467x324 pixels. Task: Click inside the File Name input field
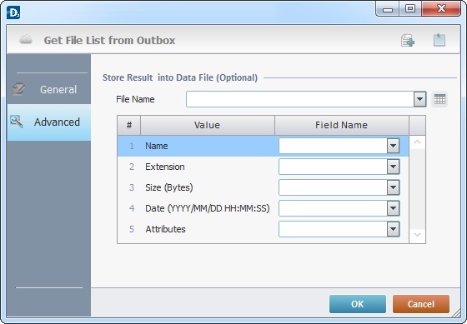300,99
